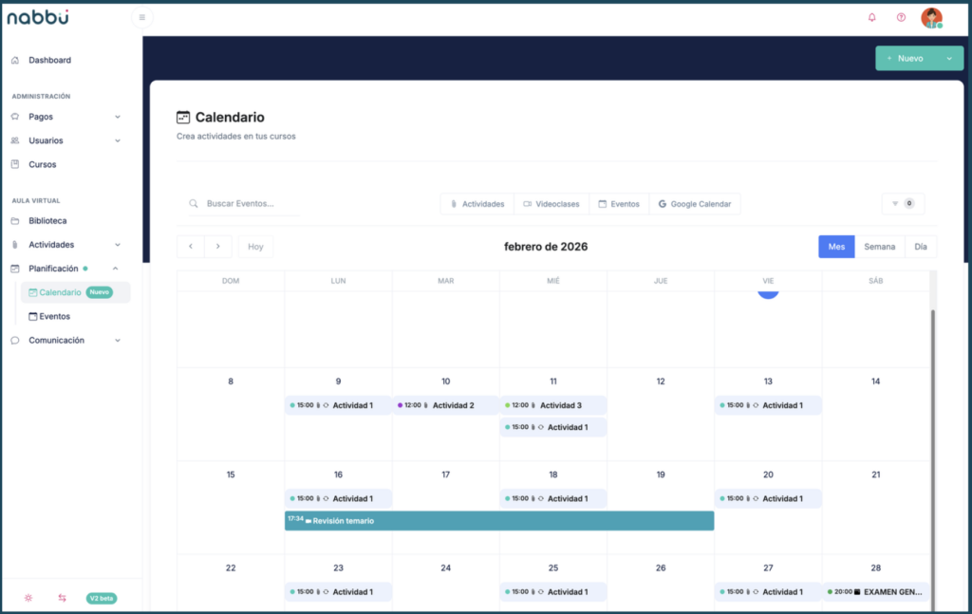
Task: Click the Hoy button
Action: [255, 247]
